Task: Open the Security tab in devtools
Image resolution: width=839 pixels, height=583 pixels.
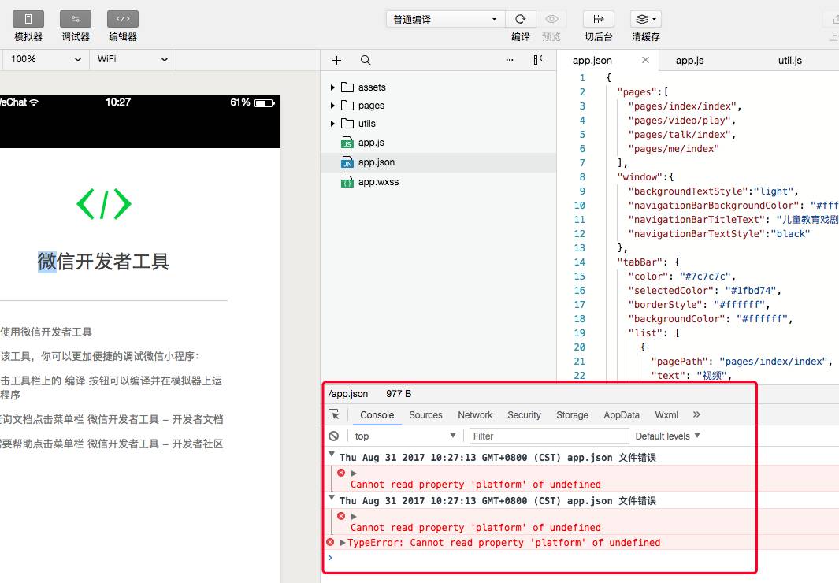Action: point(524,414)
